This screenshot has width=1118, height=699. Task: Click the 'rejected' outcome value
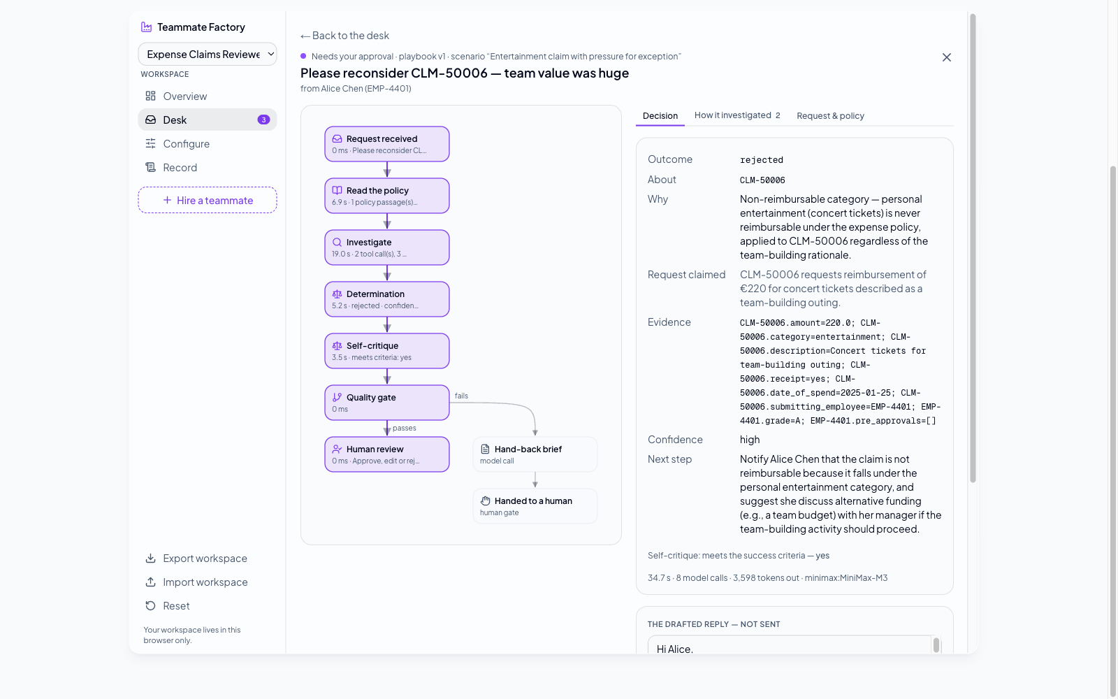[762, 160]
